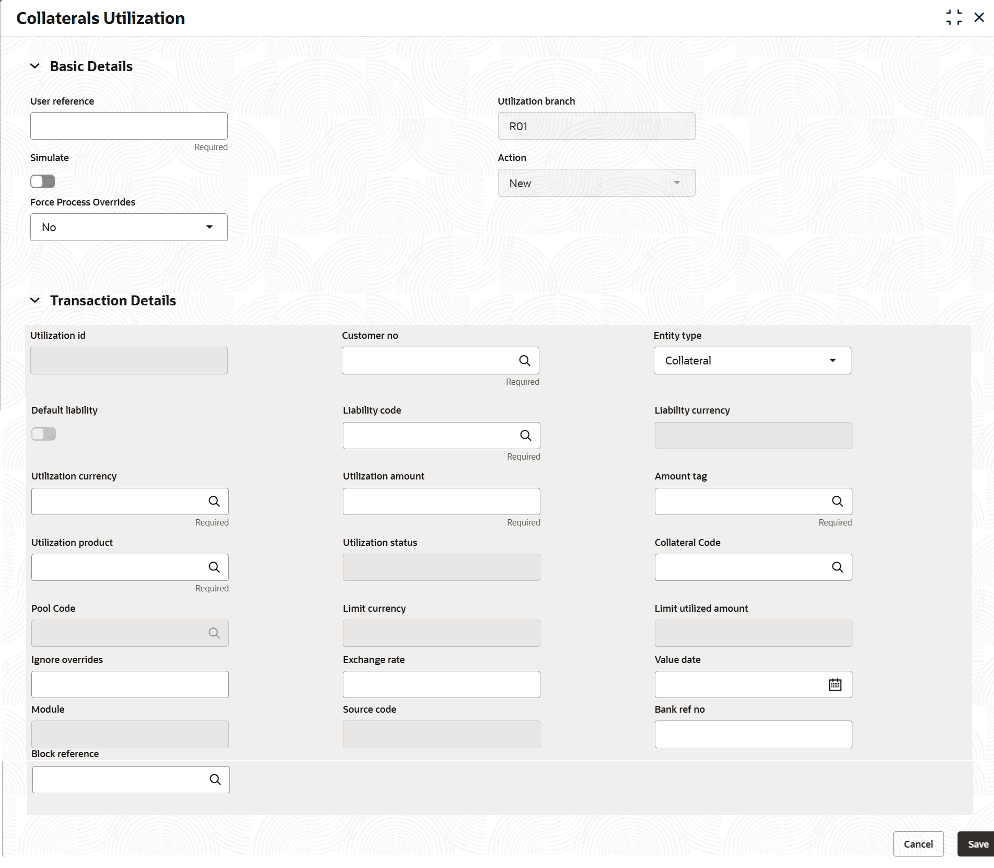Click the Utilization amount text field

click(x=441, y=501)
